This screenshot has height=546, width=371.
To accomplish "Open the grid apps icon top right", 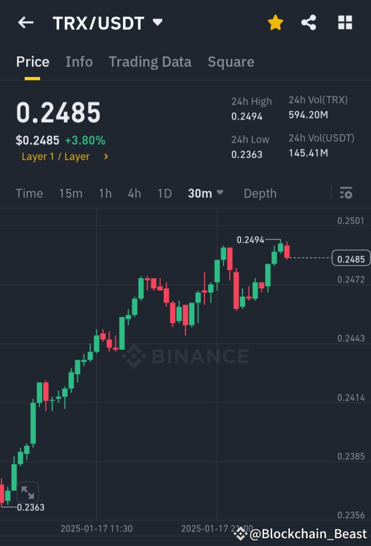I will tap(344, 22).
